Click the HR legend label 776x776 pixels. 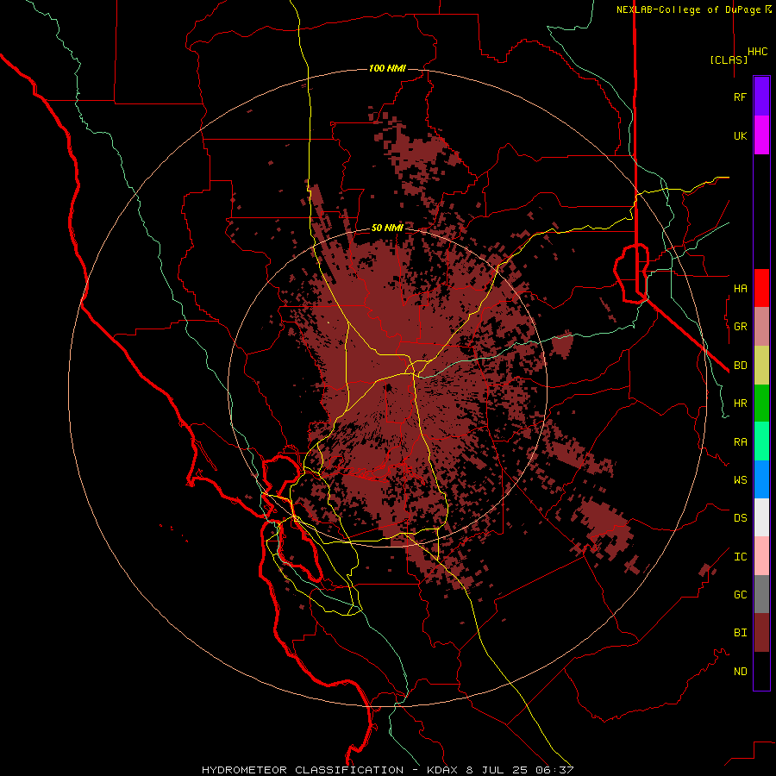(x=740, y=404)
